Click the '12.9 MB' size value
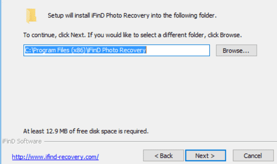The image size is (277, 164). 57,131
